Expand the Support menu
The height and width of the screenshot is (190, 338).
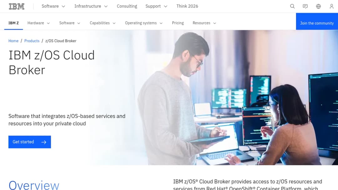[156, 6]
